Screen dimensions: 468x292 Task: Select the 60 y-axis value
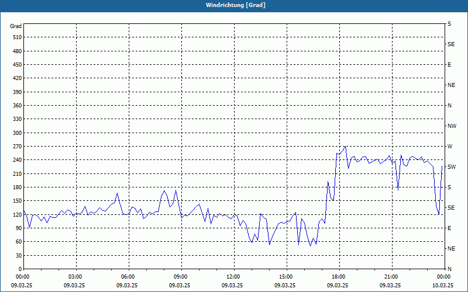19,242
